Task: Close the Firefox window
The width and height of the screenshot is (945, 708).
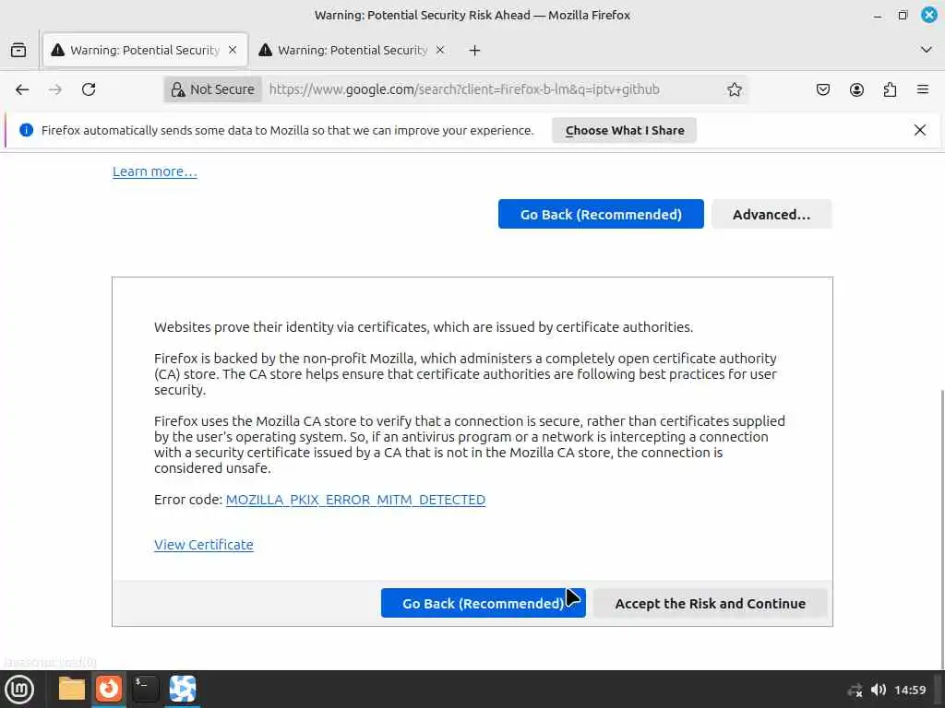Action: click(x=928, y=15)
